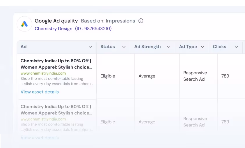Click the Google Ad quality title
Viewport: 245px width, 148px height.
point(56,21)
